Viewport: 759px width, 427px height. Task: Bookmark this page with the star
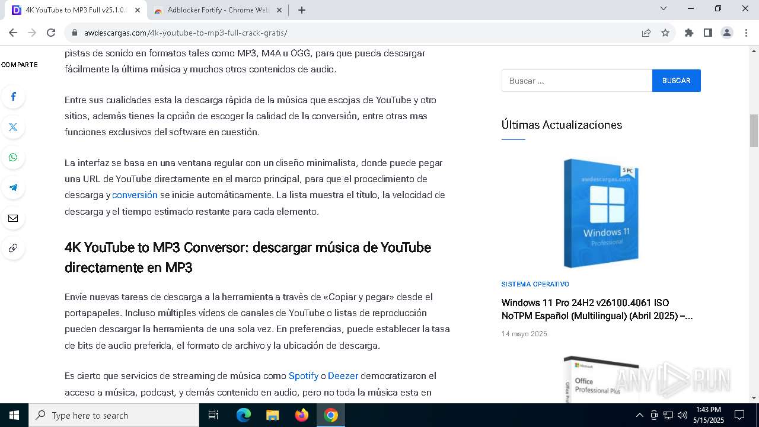point(665,33)
